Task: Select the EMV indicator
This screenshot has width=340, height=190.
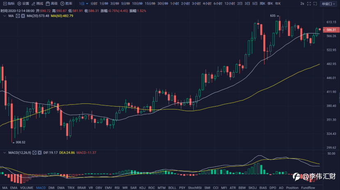Action: (108, 188)
